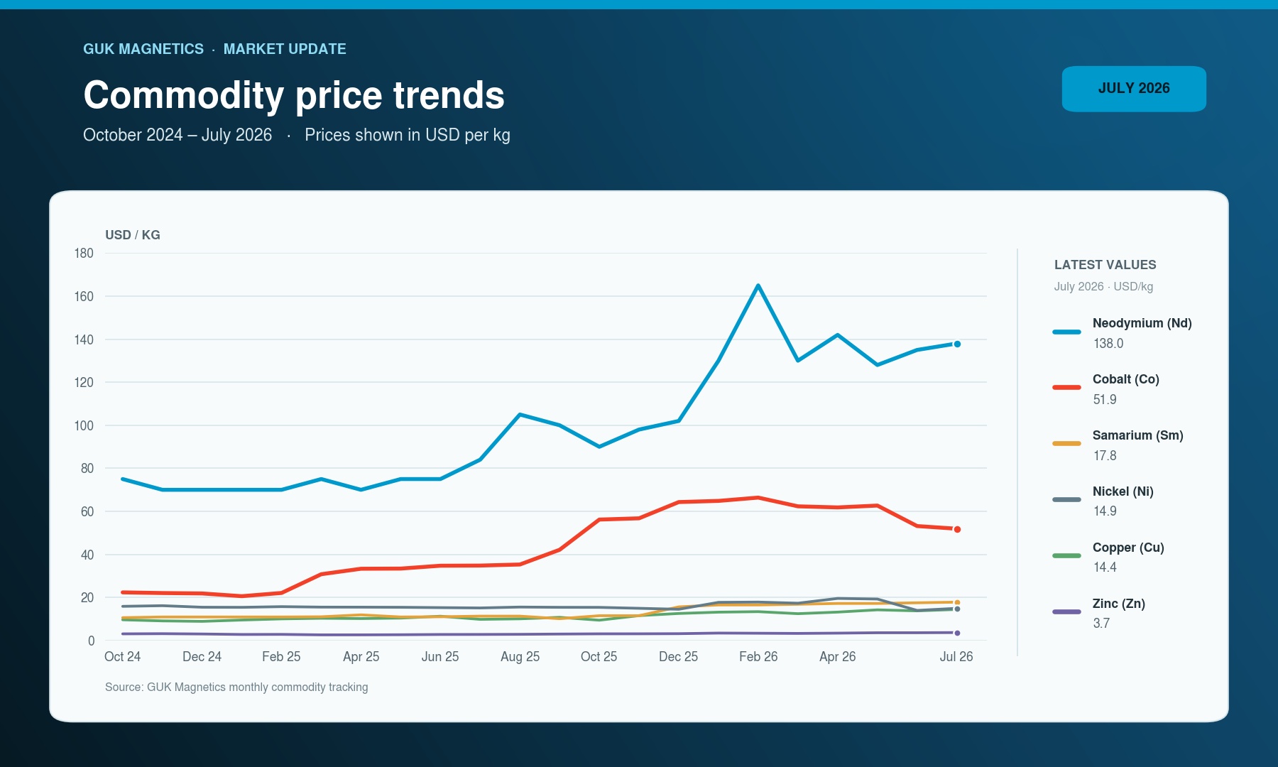Screen dimensions: 1278x767
Task: Click the Samarium orange legend swatch
Action: coord(1066,444)
